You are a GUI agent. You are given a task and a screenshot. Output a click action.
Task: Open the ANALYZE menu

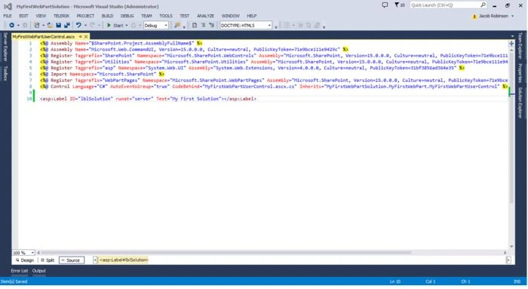pyautogui.click(x=205, y=16)
